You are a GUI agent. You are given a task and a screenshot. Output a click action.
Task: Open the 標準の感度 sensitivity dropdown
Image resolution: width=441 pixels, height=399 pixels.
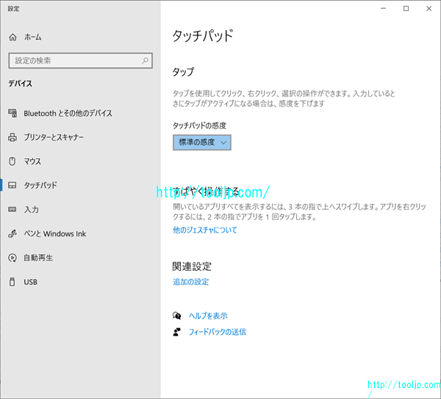202,142
